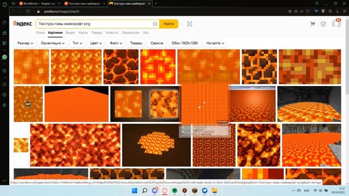This screenshot has width=349, height=196.
Task: Show hidden system tray icons
Action: [x=293, y=191]
